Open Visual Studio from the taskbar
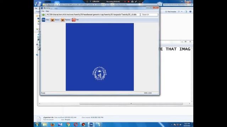The height and width of the screenshot is (127, 227). [x=60, y=125]
